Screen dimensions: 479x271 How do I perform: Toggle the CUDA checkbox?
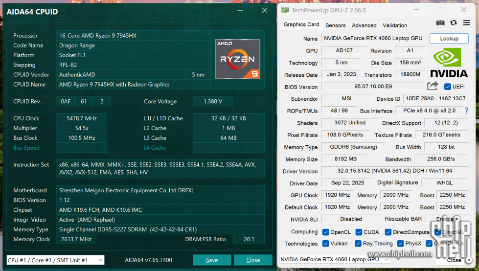[359, 232]
